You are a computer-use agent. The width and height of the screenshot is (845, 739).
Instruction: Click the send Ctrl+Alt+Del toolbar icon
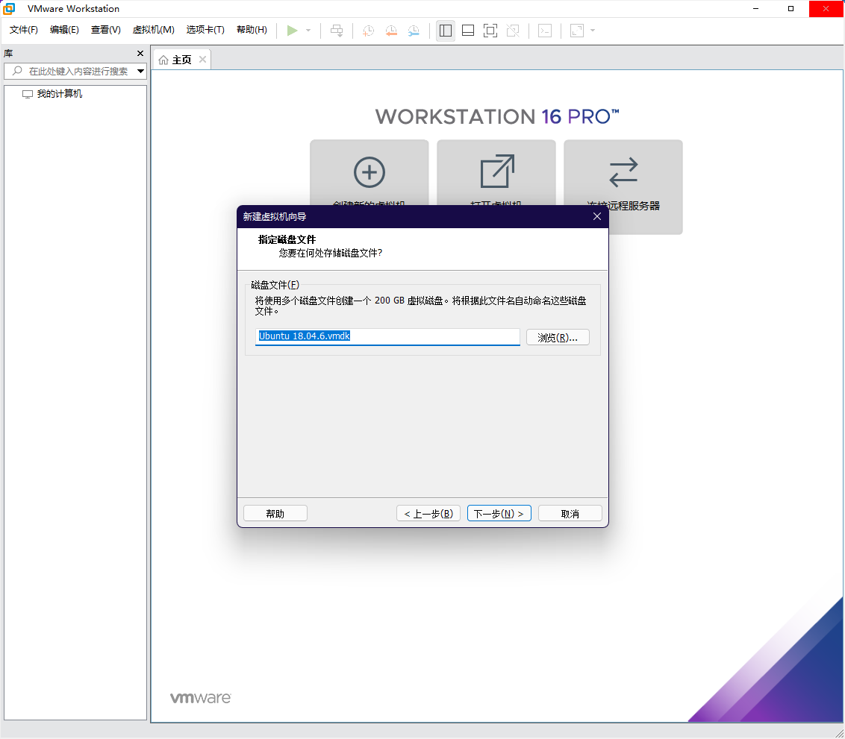pos(337,31)
